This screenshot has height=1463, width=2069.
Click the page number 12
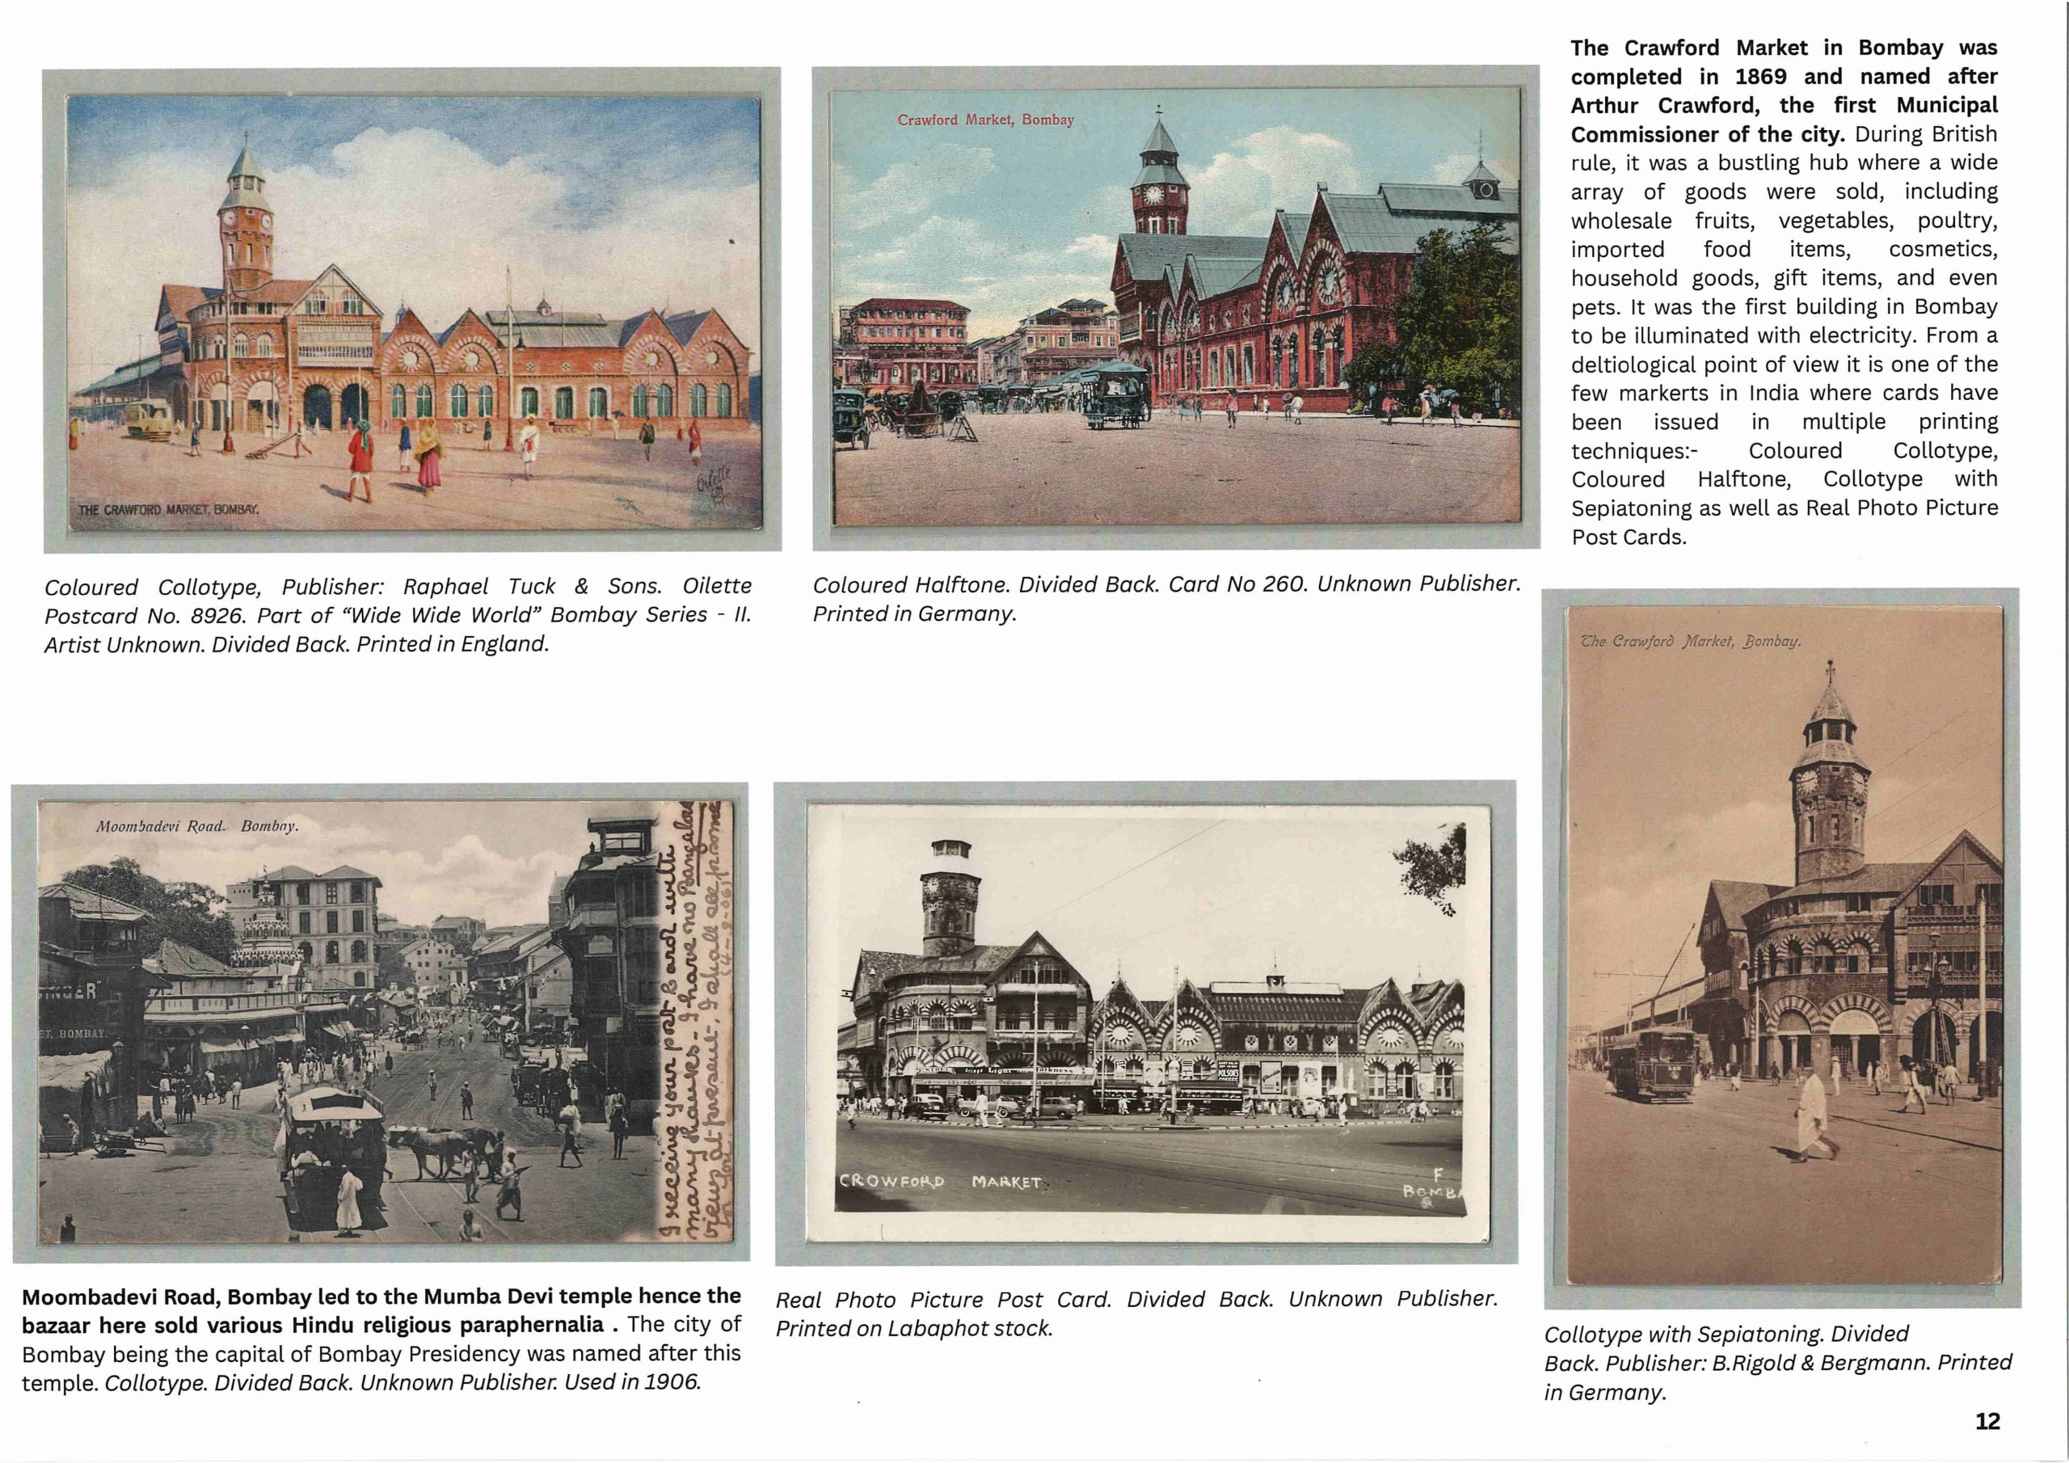click(x=1987, y=1421)
